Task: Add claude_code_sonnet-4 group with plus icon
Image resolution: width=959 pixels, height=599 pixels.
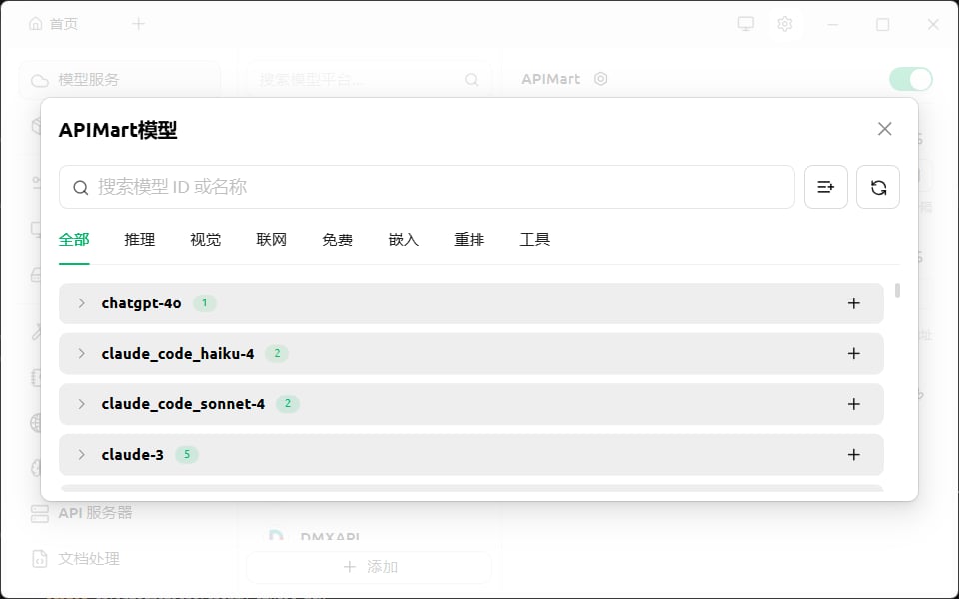Action: coord(854,404)
